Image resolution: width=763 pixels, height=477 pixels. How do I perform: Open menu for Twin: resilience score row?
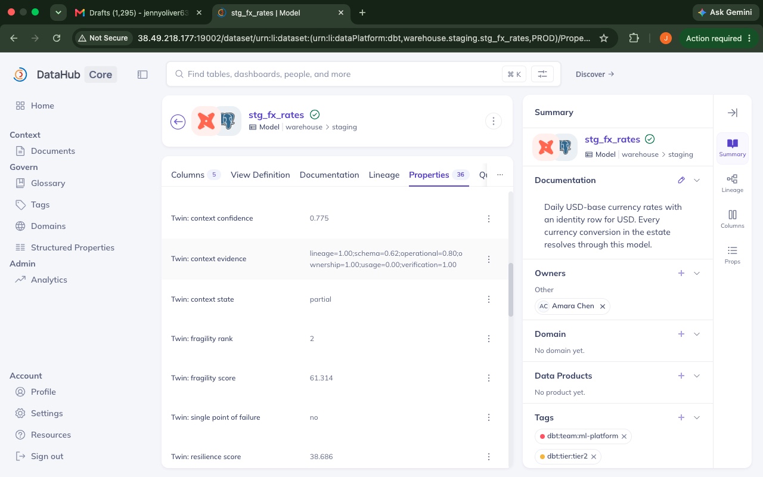coord(489,457)
